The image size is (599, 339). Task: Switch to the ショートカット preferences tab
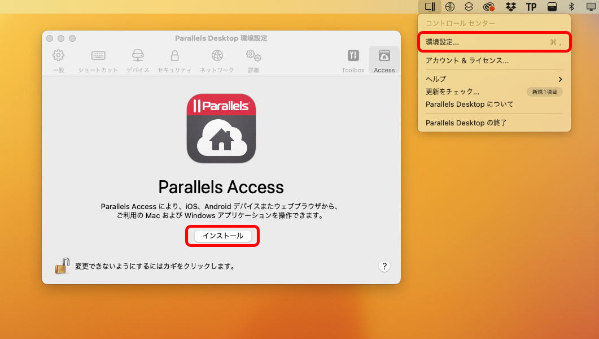[98, 61]
